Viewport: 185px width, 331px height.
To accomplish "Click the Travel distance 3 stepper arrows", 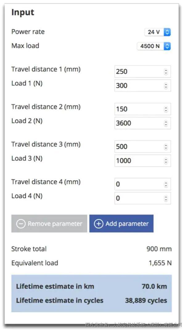I will coord(166,146).
